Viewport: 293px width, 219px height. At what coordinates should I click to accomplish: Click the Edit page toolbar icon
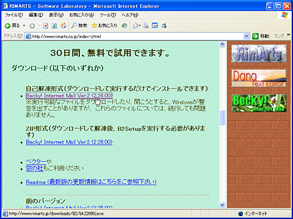(x=155, y=26)
